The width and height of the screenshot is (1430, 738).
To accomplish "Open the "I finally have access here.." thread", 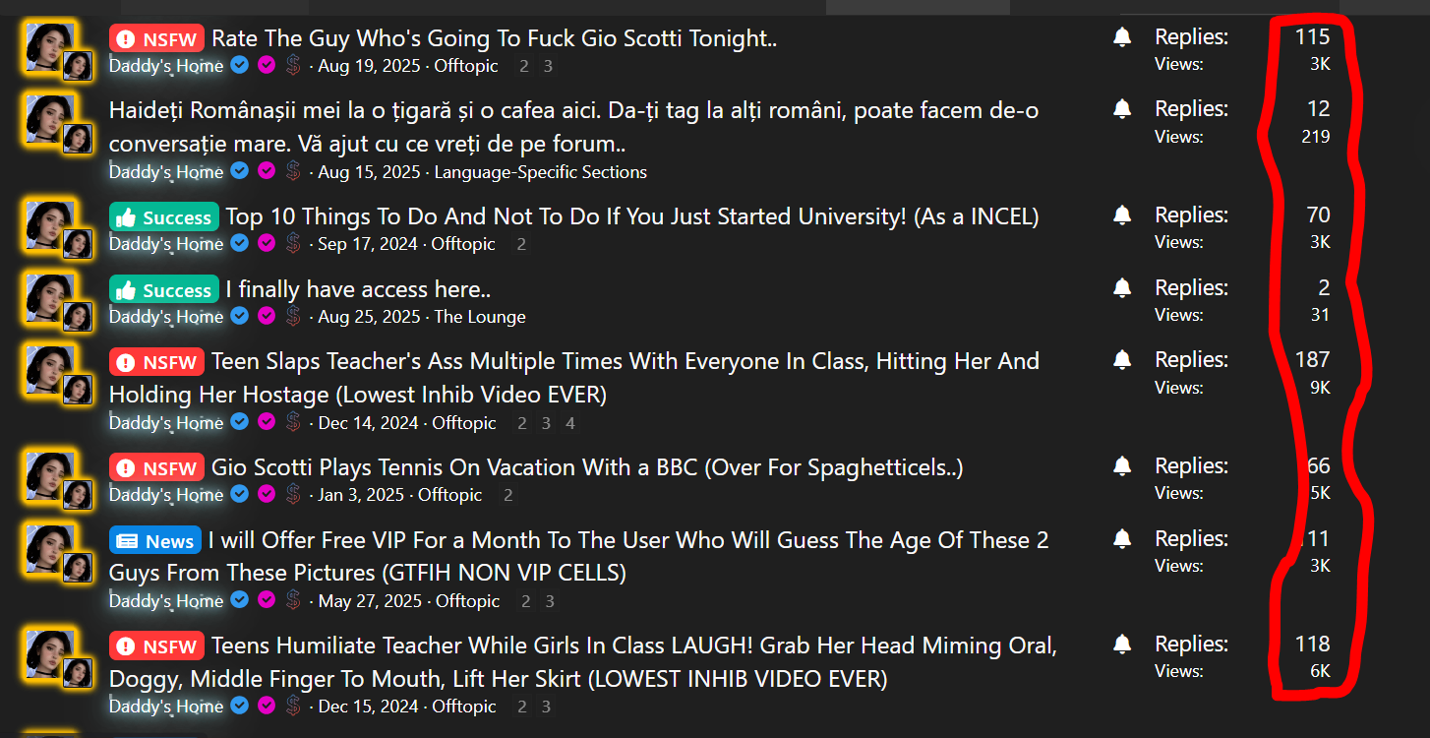I will coord(358,289).
